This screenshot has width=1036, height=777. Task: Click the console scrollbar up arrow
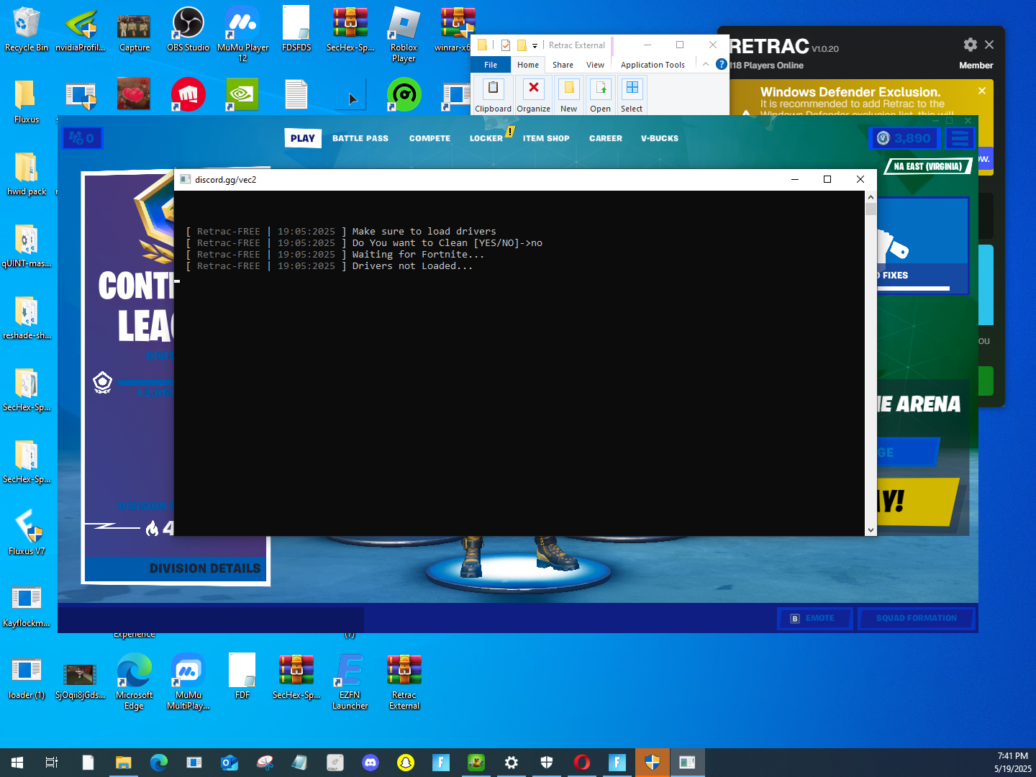click(871, 196)
